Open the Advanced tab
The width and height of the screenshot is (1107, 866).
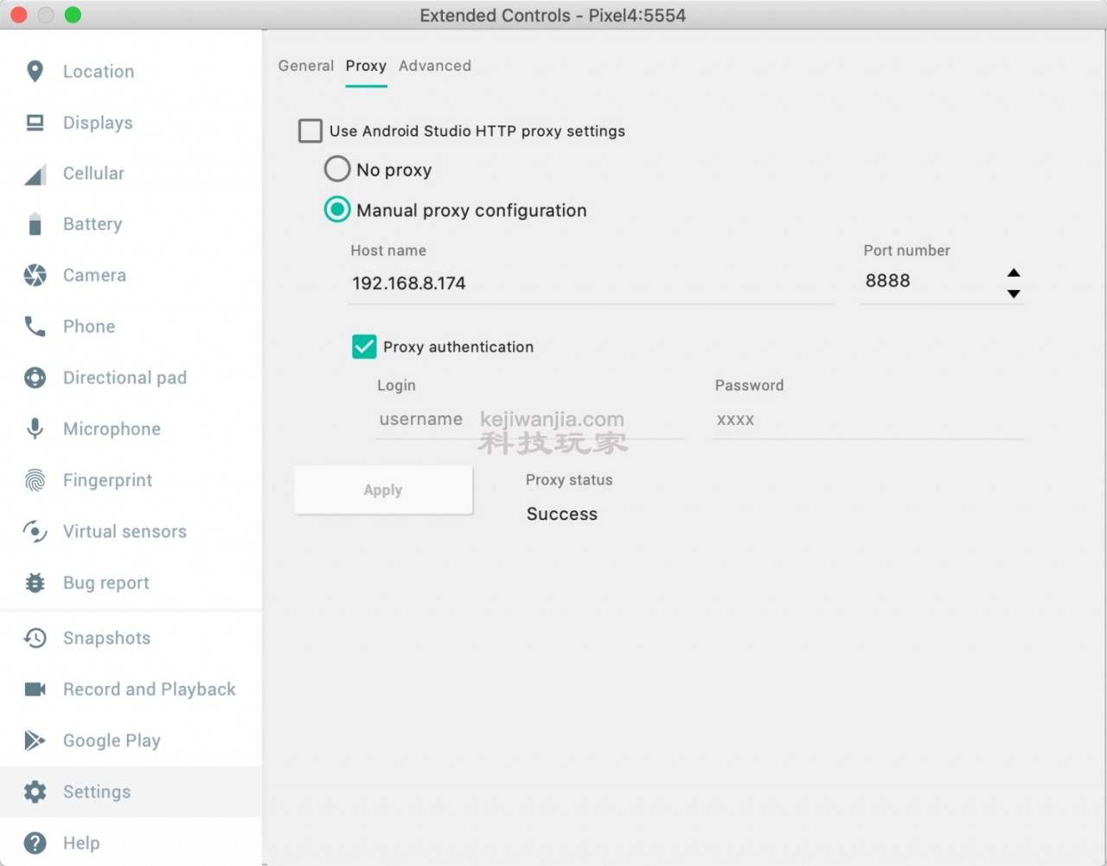(435, 66)
